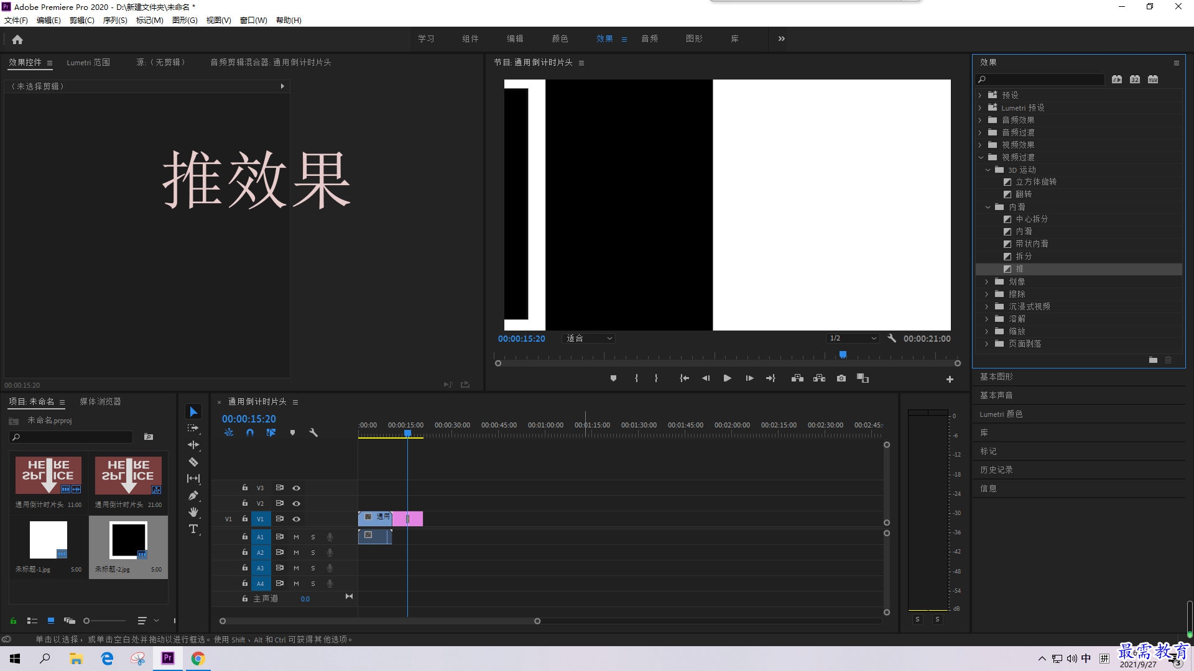Expand the 溶解 folder
Screen dimensions: 1194x671
pos(987,319)
